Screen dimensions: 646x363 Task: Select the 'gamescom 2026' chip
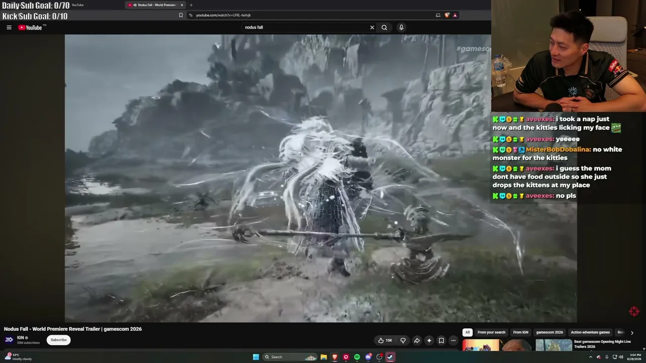[x=549, y=332]
